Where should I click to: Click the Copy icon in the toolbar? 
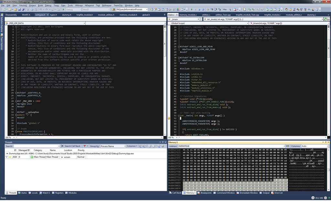32,9
